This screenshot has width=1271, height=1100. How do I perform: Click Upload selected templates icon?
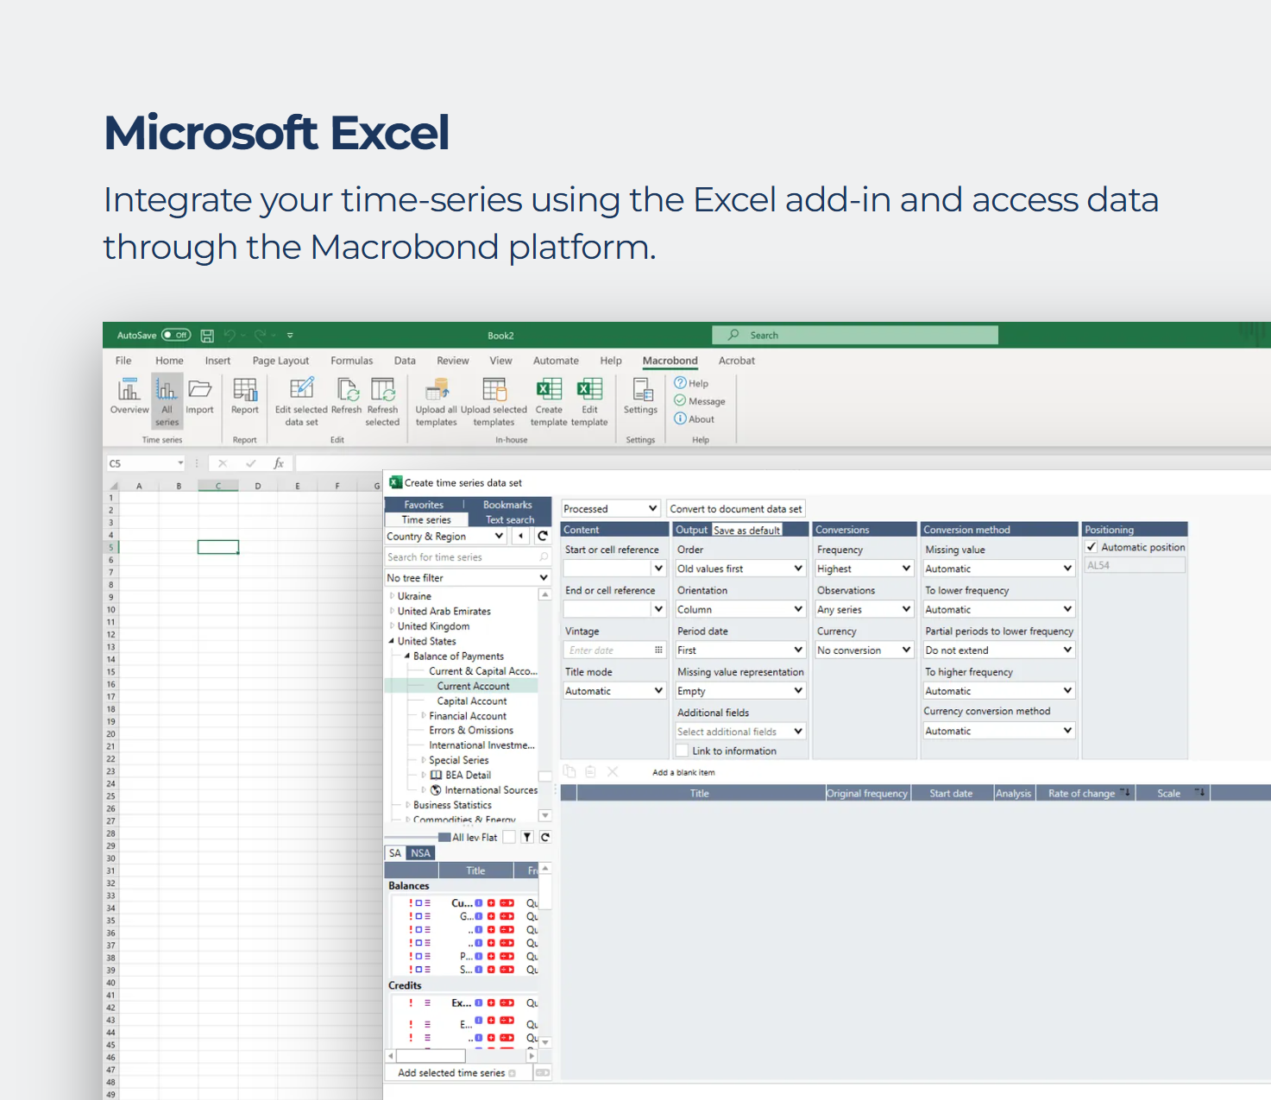pyautogui.click(x=494, y=402)
